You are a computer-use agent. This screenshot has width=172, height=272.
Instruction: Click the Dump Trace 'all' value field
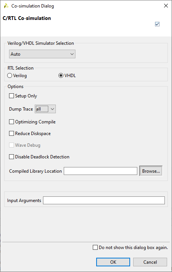click(42, 109)
